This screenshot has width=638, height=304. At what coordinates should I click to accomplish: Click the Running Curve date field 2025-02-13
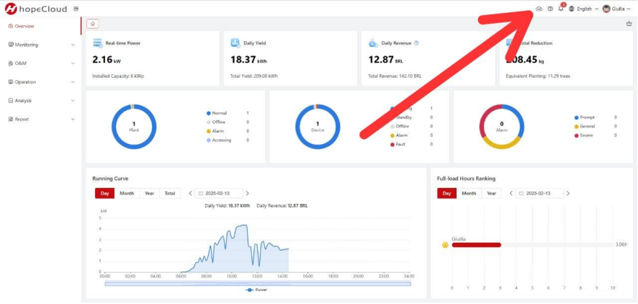(219, 193)
